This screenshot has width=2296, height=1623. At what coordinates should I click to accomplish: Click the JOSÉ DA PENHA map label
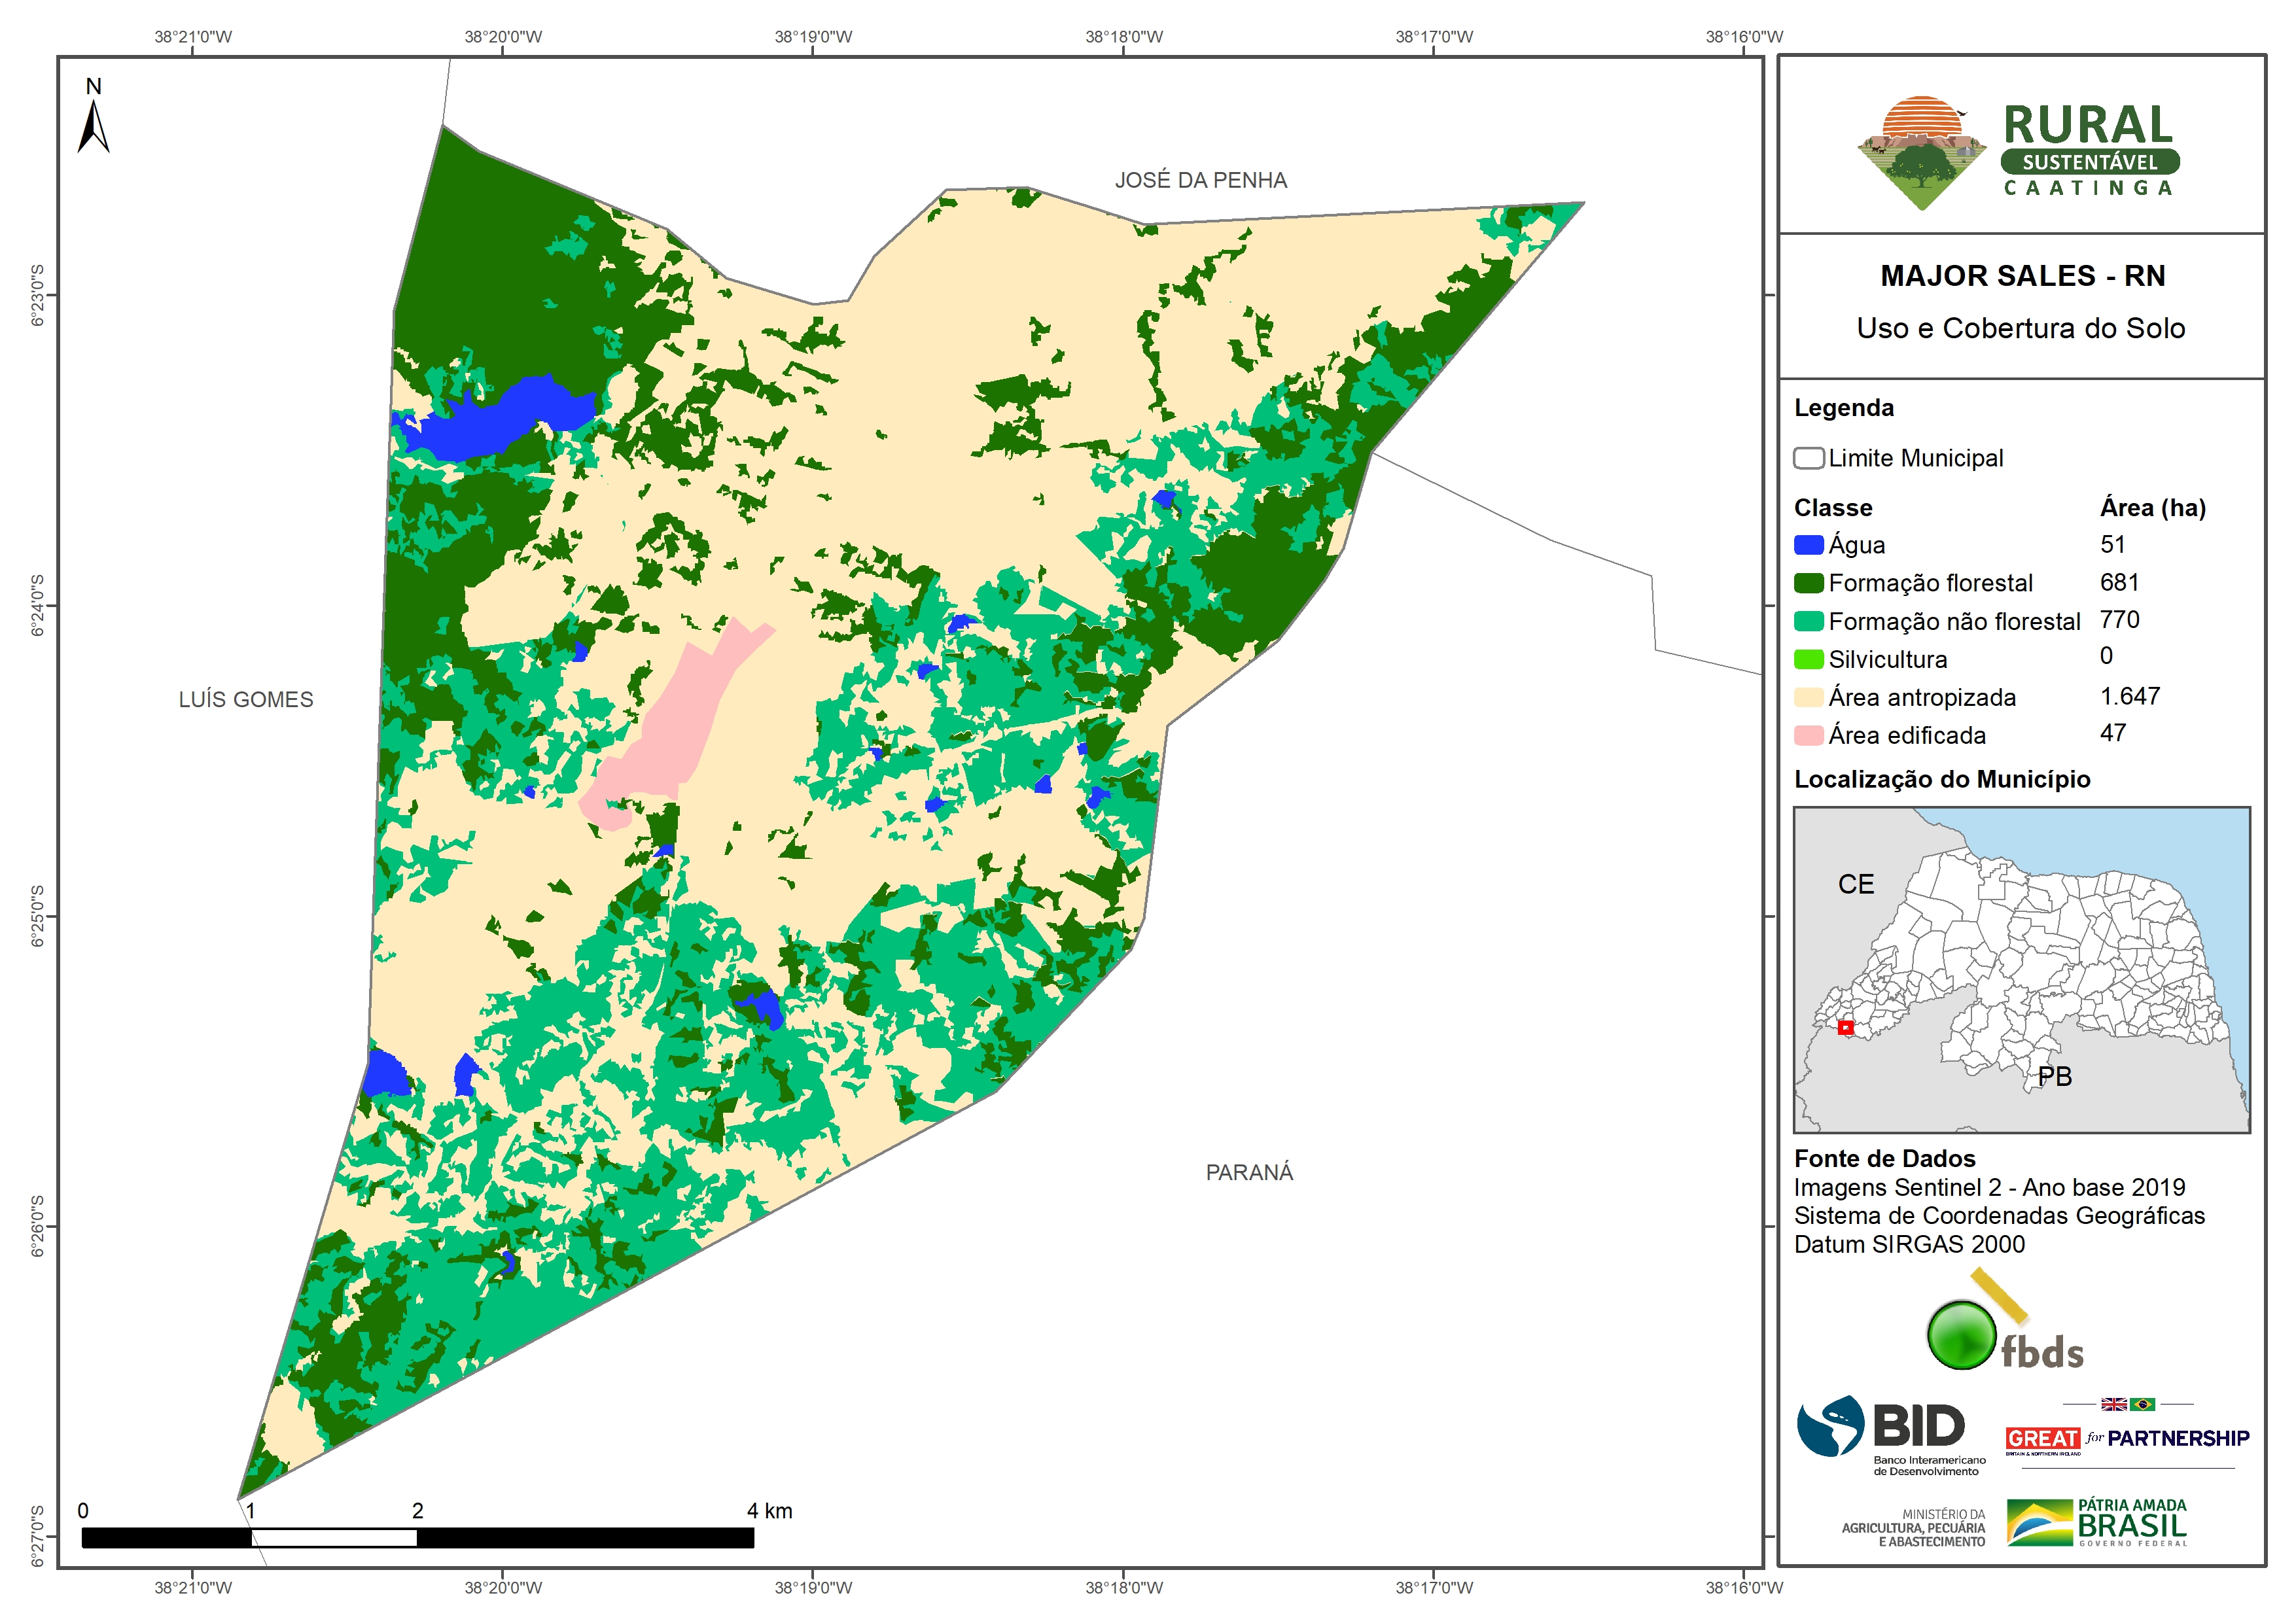pos(1200,180)
